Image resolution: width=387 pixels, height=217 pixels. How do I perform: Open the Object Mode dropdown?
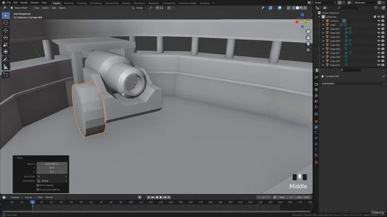point(21,8)
